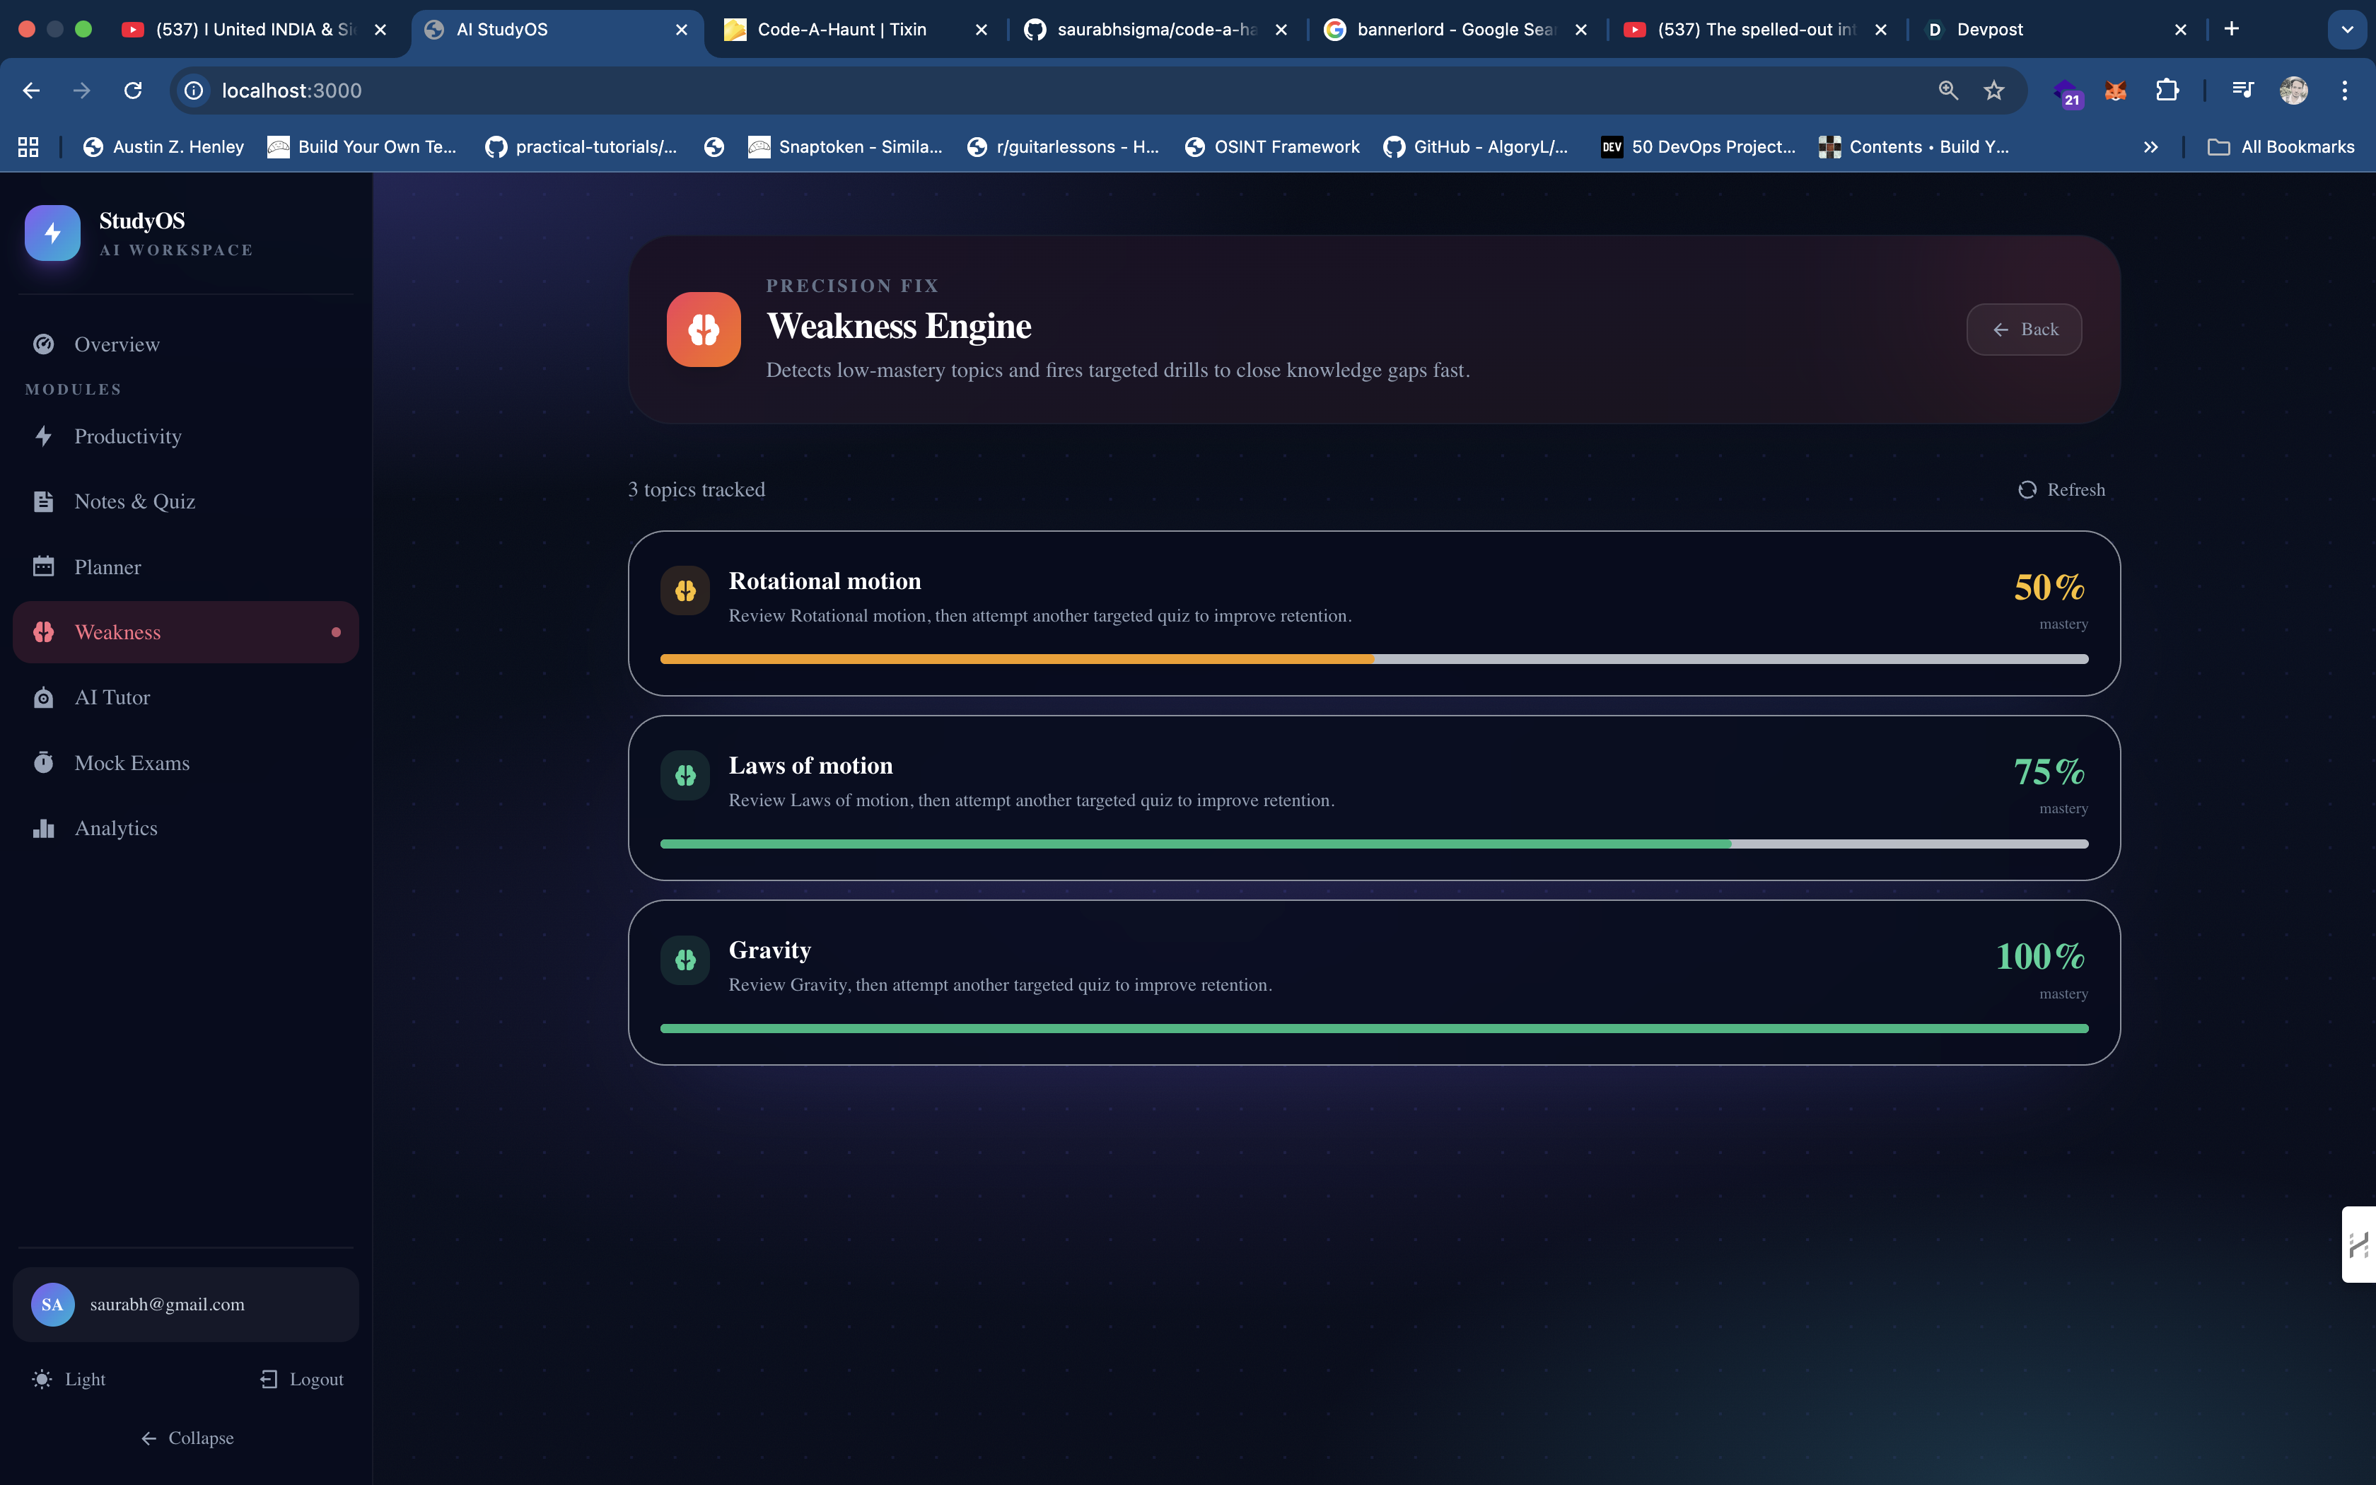Bookmark this page with the star icon
Screen dimensions: 2376x1485
tap(1993, 91)
